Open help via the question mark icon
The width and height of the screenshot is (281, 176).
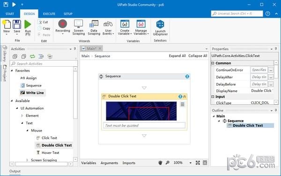(268, 14)
